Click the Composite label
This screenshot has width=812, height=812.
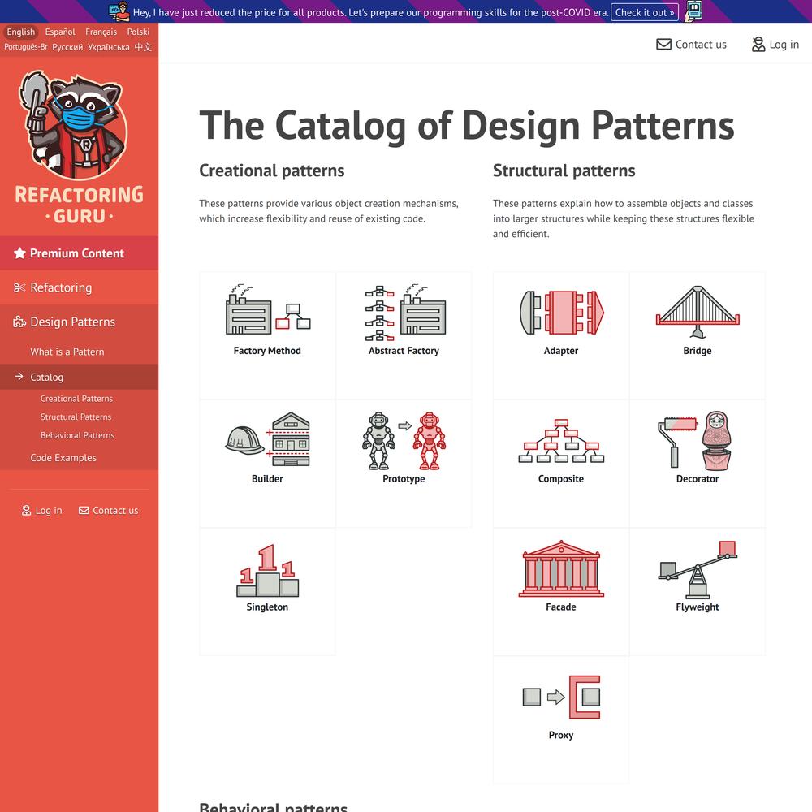[561, 479]
